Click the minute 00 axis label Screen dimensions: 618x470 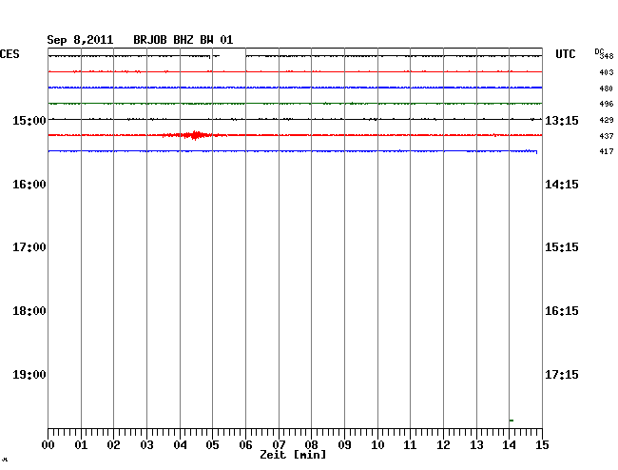pyautogui.click(x=48, y=445)
